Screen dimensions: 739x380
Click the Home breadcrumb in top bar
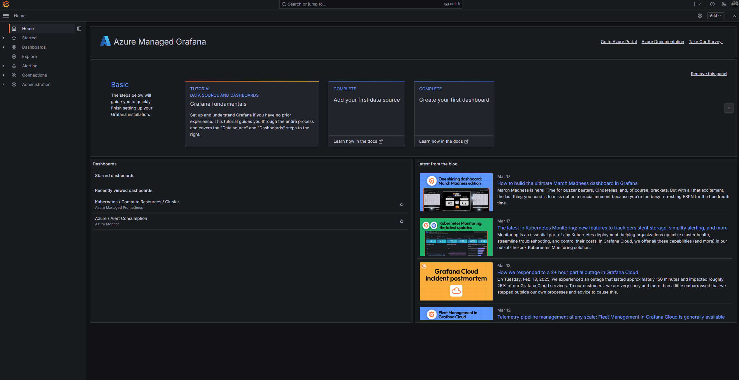(x=20, y=16)
